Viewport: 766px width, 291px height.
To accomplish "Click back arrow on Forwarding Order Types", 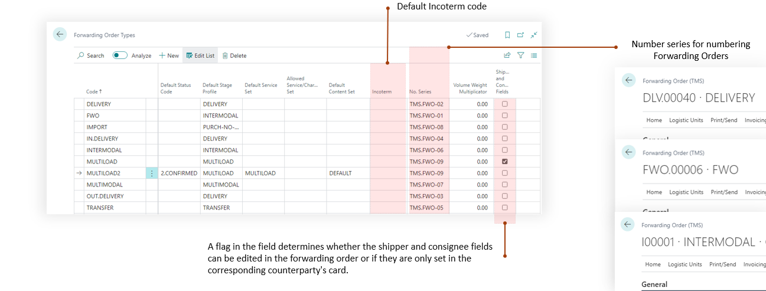I will point(60,34).
